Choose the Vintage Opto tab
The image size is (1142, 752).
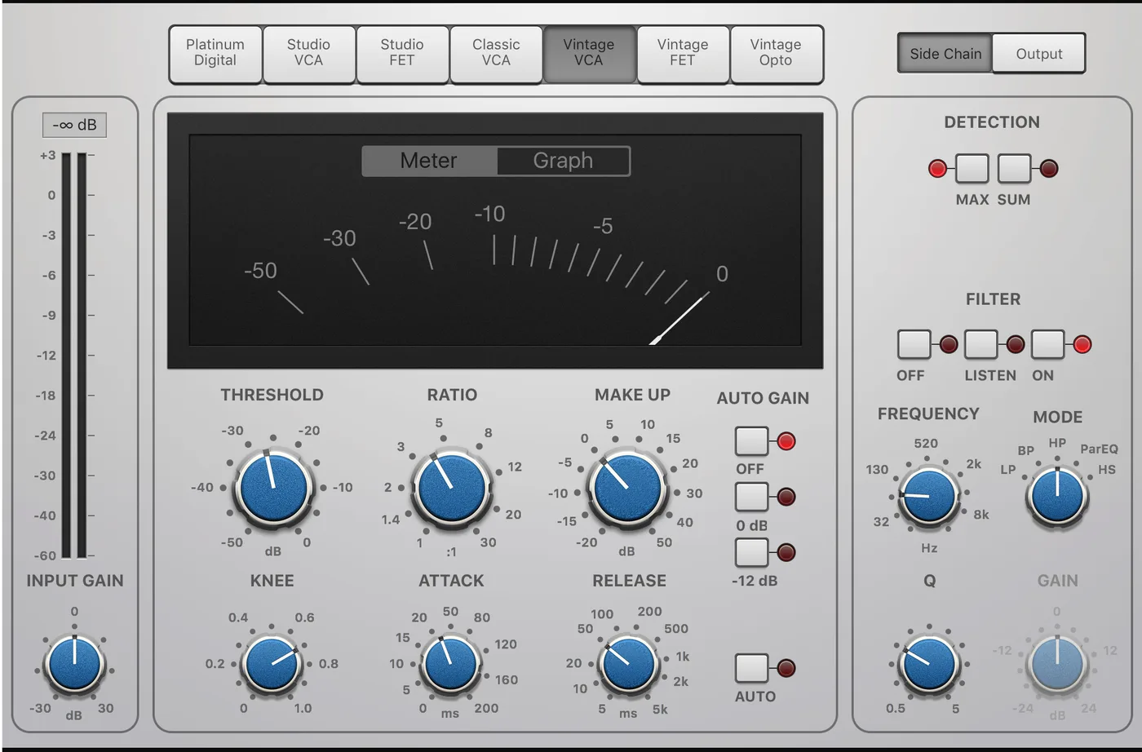(776, 53)
